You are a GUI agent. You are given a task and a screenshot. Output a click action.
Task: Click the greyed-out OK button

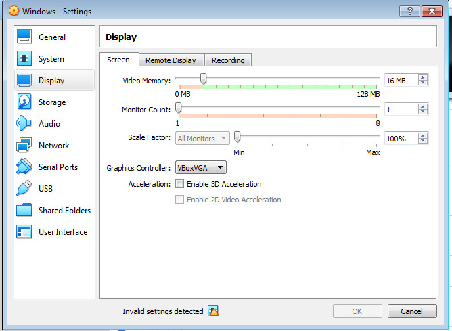[357, 311]
